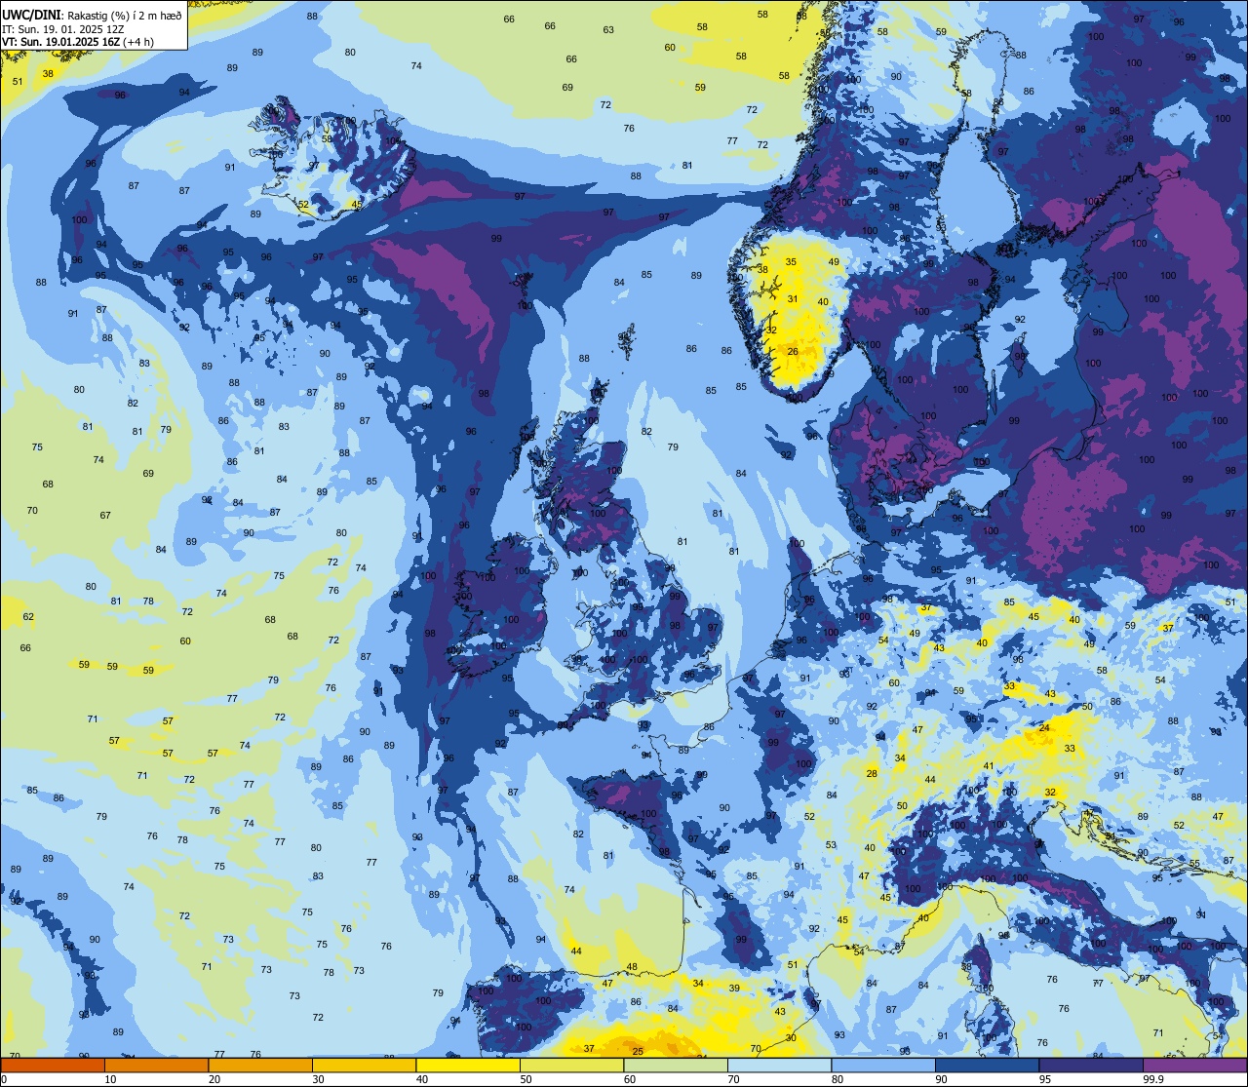Click the value '45' on Iceland's southeast coast
Screen dimensions: 1248x1087
click(x=357, y=205)
